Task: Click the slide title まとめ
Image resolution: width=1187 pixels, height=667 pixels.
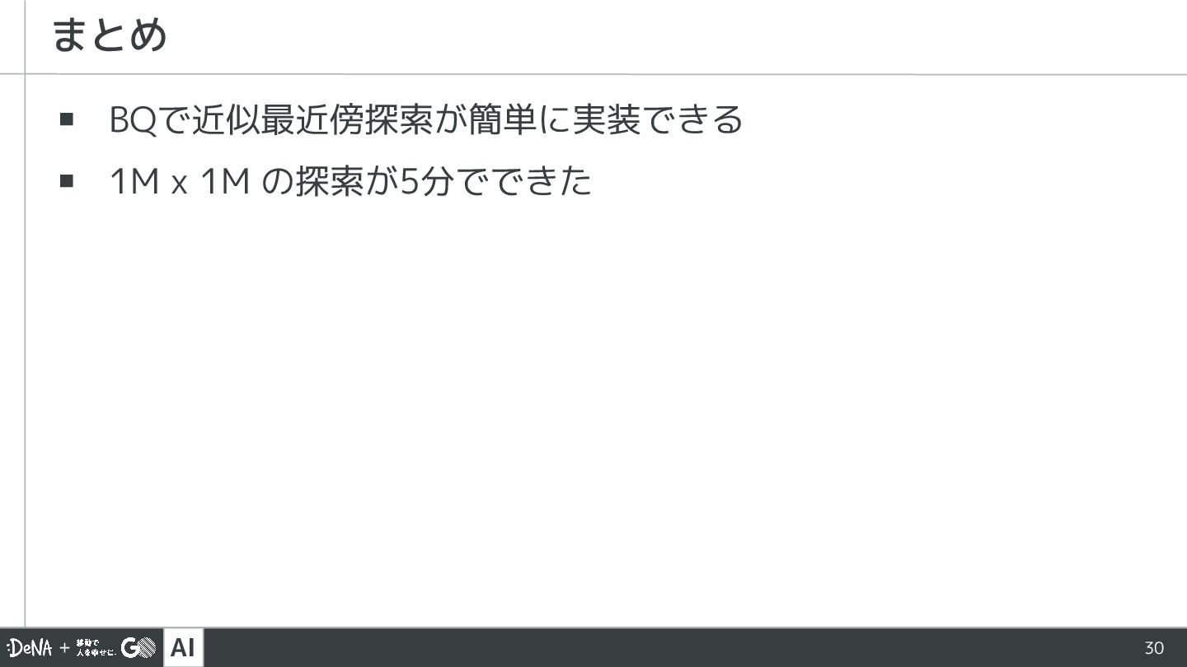Action: point(110,35)
